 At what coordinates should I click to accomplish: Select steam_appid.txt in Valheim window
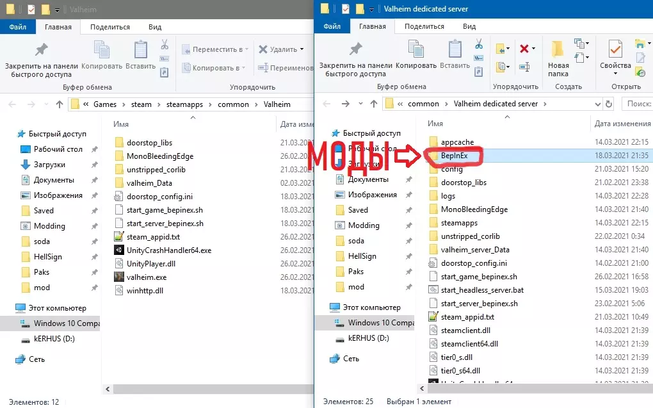click(153, 237)
